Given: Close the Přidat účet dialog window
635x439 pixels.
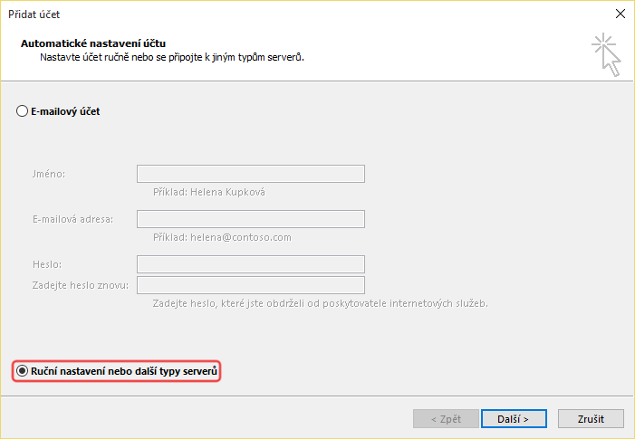Looking at the screenshot, I should coord(620,14).
